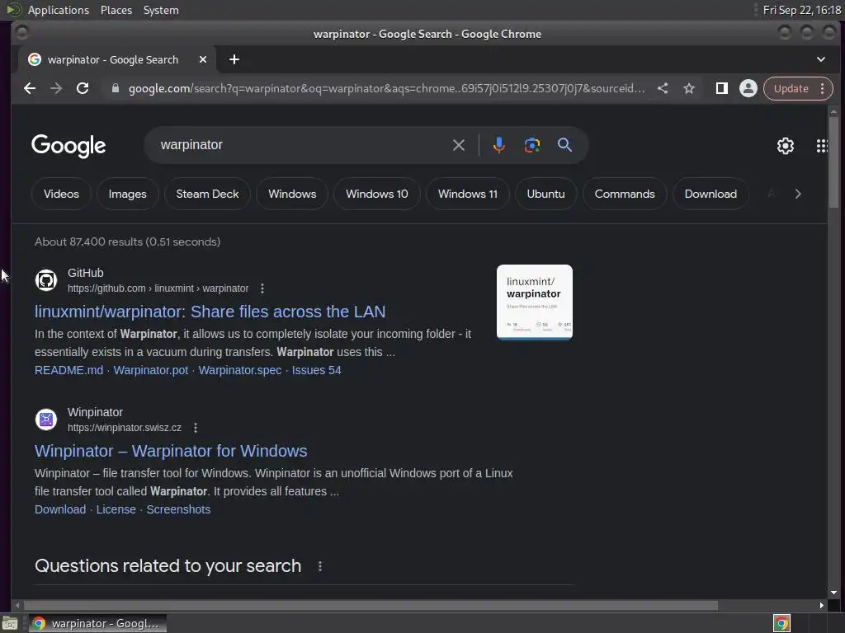
Task: Go back to the previous page
Action: [30, 88]
